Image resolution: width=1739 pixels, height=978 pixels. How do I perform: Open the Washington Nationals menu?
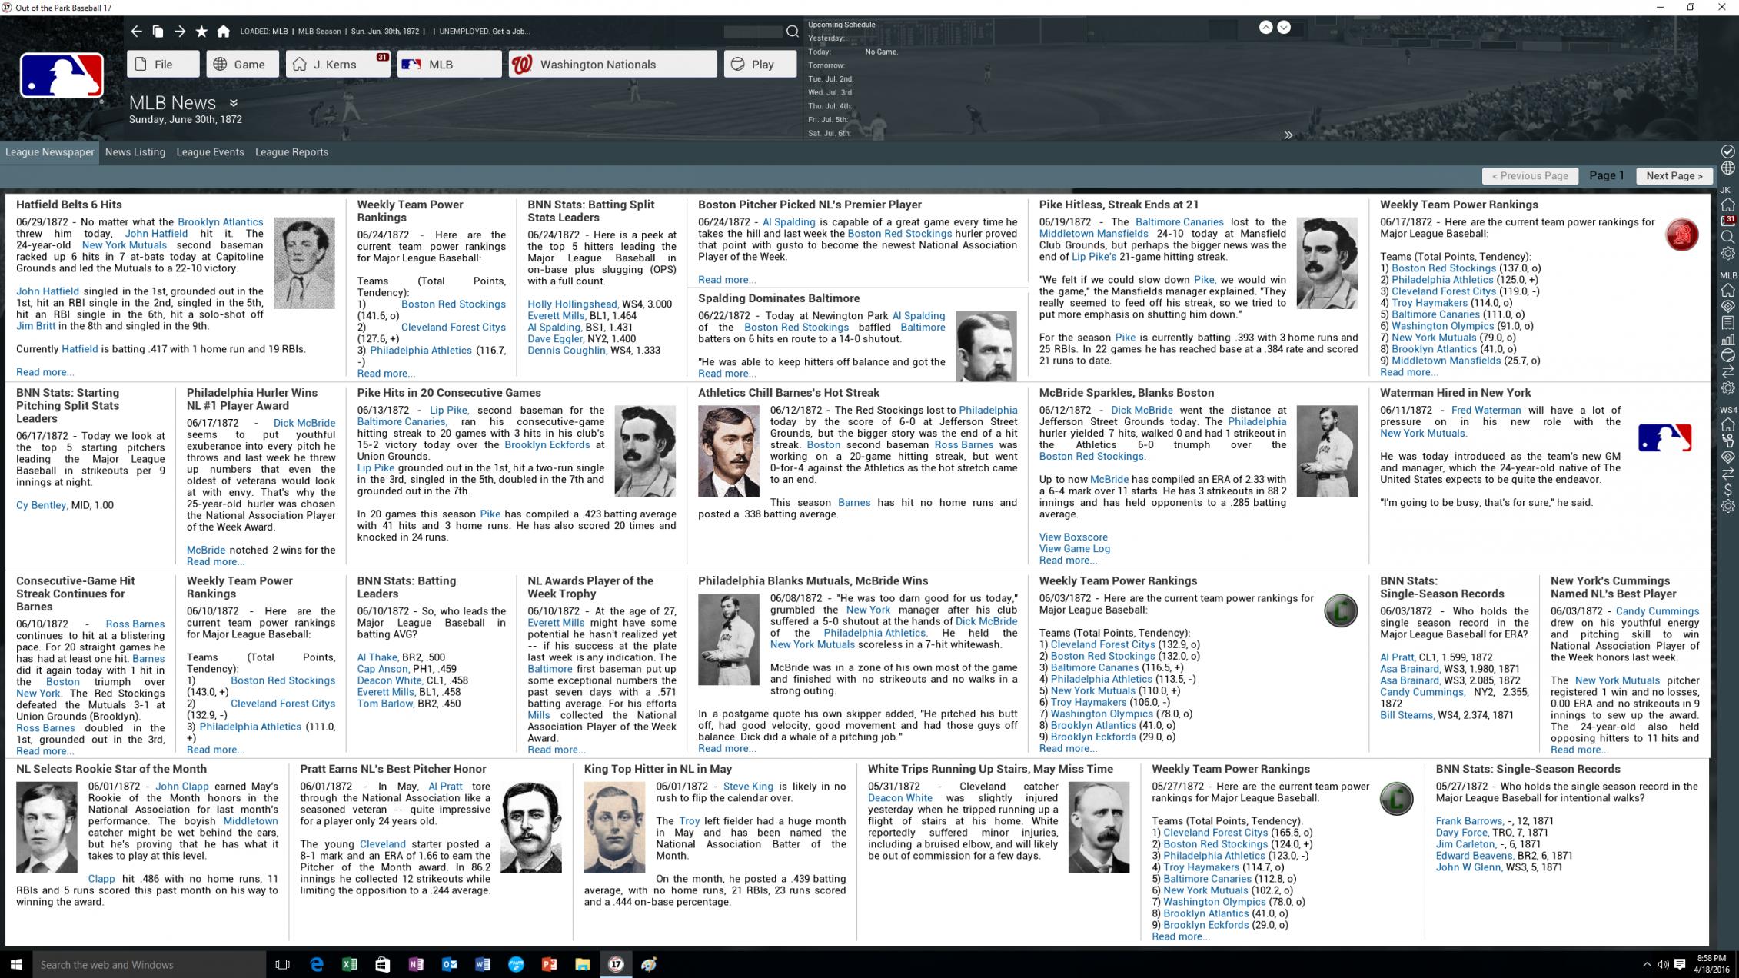pyautogui.click(x=612, y=65)
